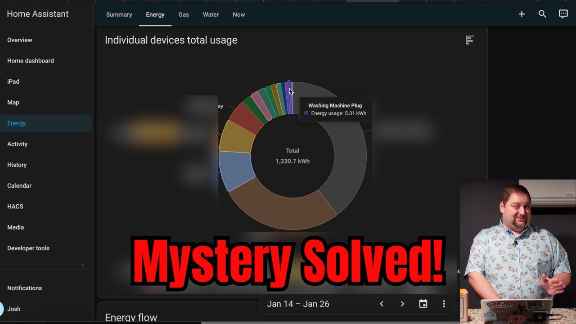Open the assistant chat icon
Screen dimensions: 576x324
(563, 14)
